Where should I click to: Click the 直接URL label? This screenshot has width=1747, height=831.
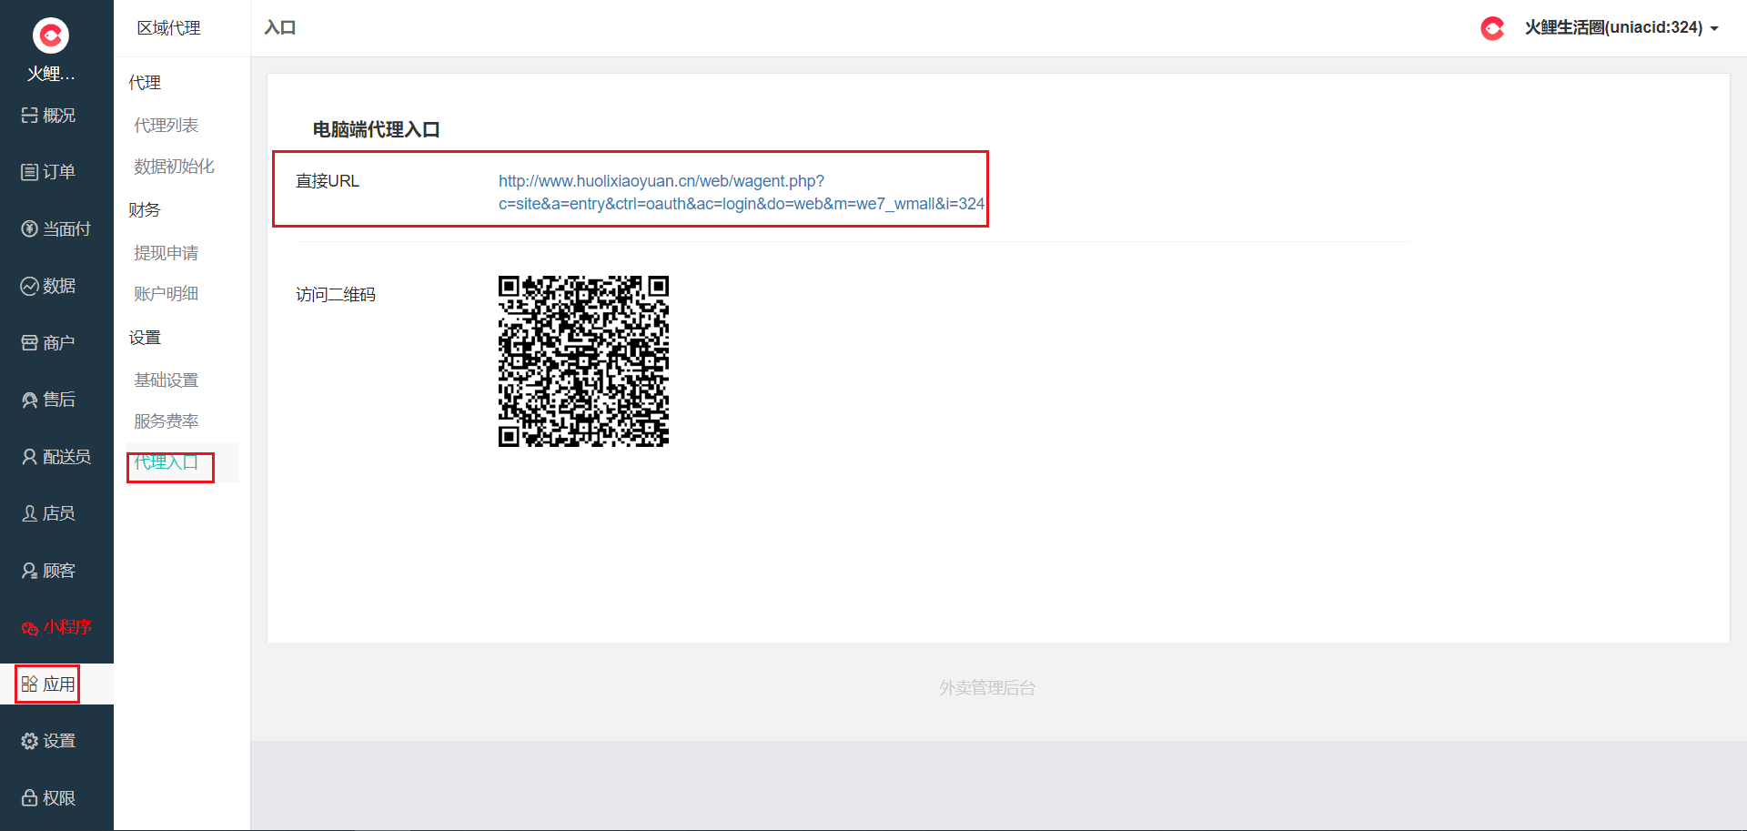pos(328,181)
